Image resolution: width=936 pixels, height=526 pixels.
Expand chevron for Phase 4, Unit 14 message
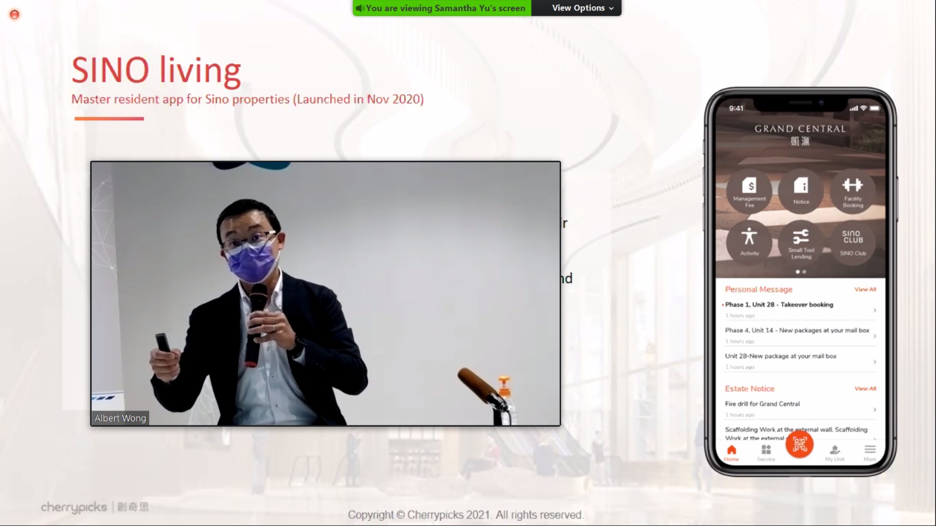pyautogui.click(x=875, y=336)
